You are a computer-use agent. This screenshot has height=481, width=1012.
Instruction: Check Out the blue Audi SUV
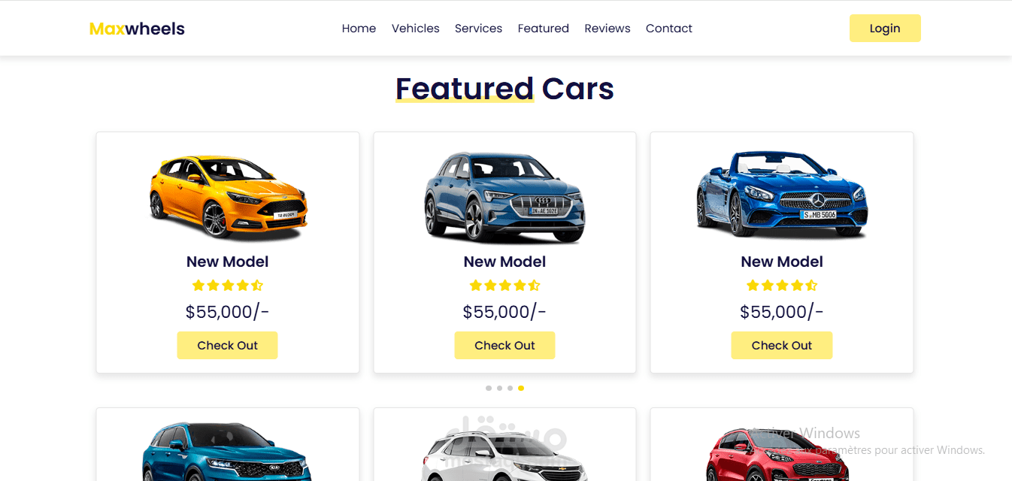point(504,346)
